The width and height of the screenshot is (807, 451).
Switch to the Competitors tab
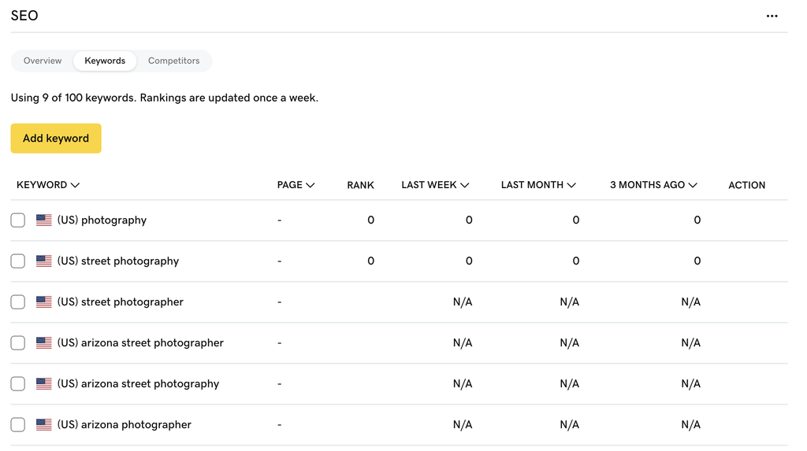[x=173, y=61]
